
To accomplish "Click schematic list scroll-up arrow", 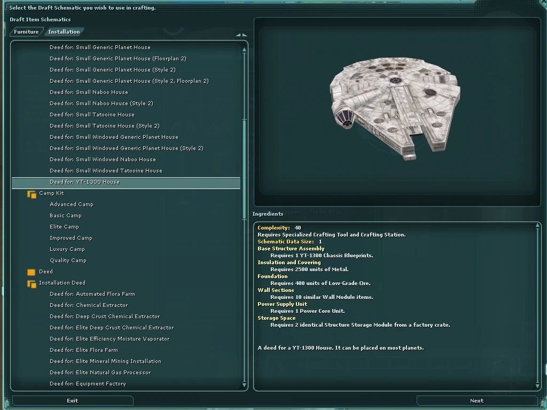I will click(244, 50).
